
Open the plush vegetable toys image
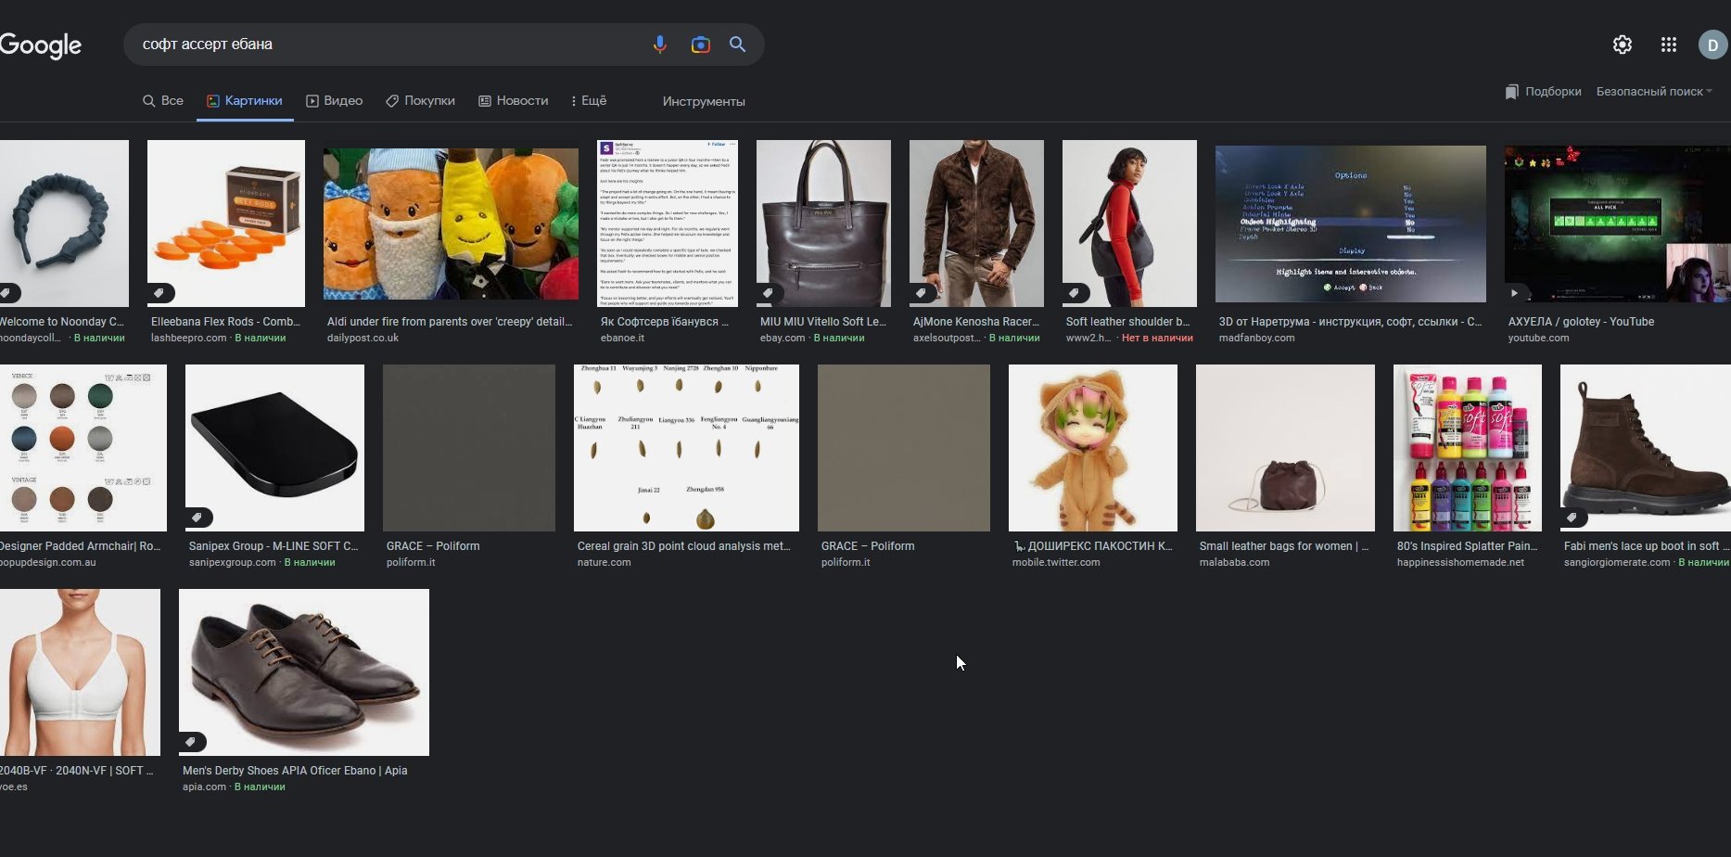451,223
